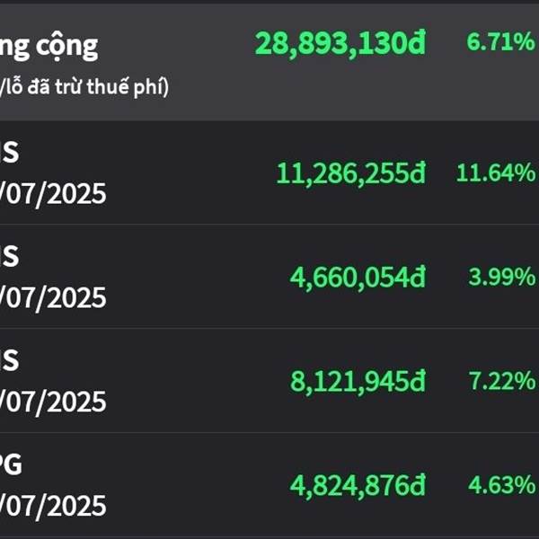The image size is (539, 539).
Task: Select the 7.22% return value
Action: pos(502,381)
